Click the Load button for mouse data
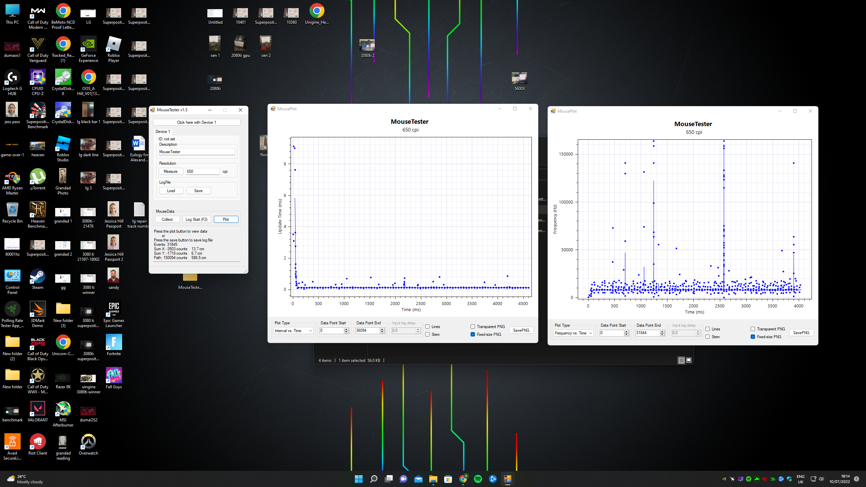866x487 pixels. pos(171,190)
